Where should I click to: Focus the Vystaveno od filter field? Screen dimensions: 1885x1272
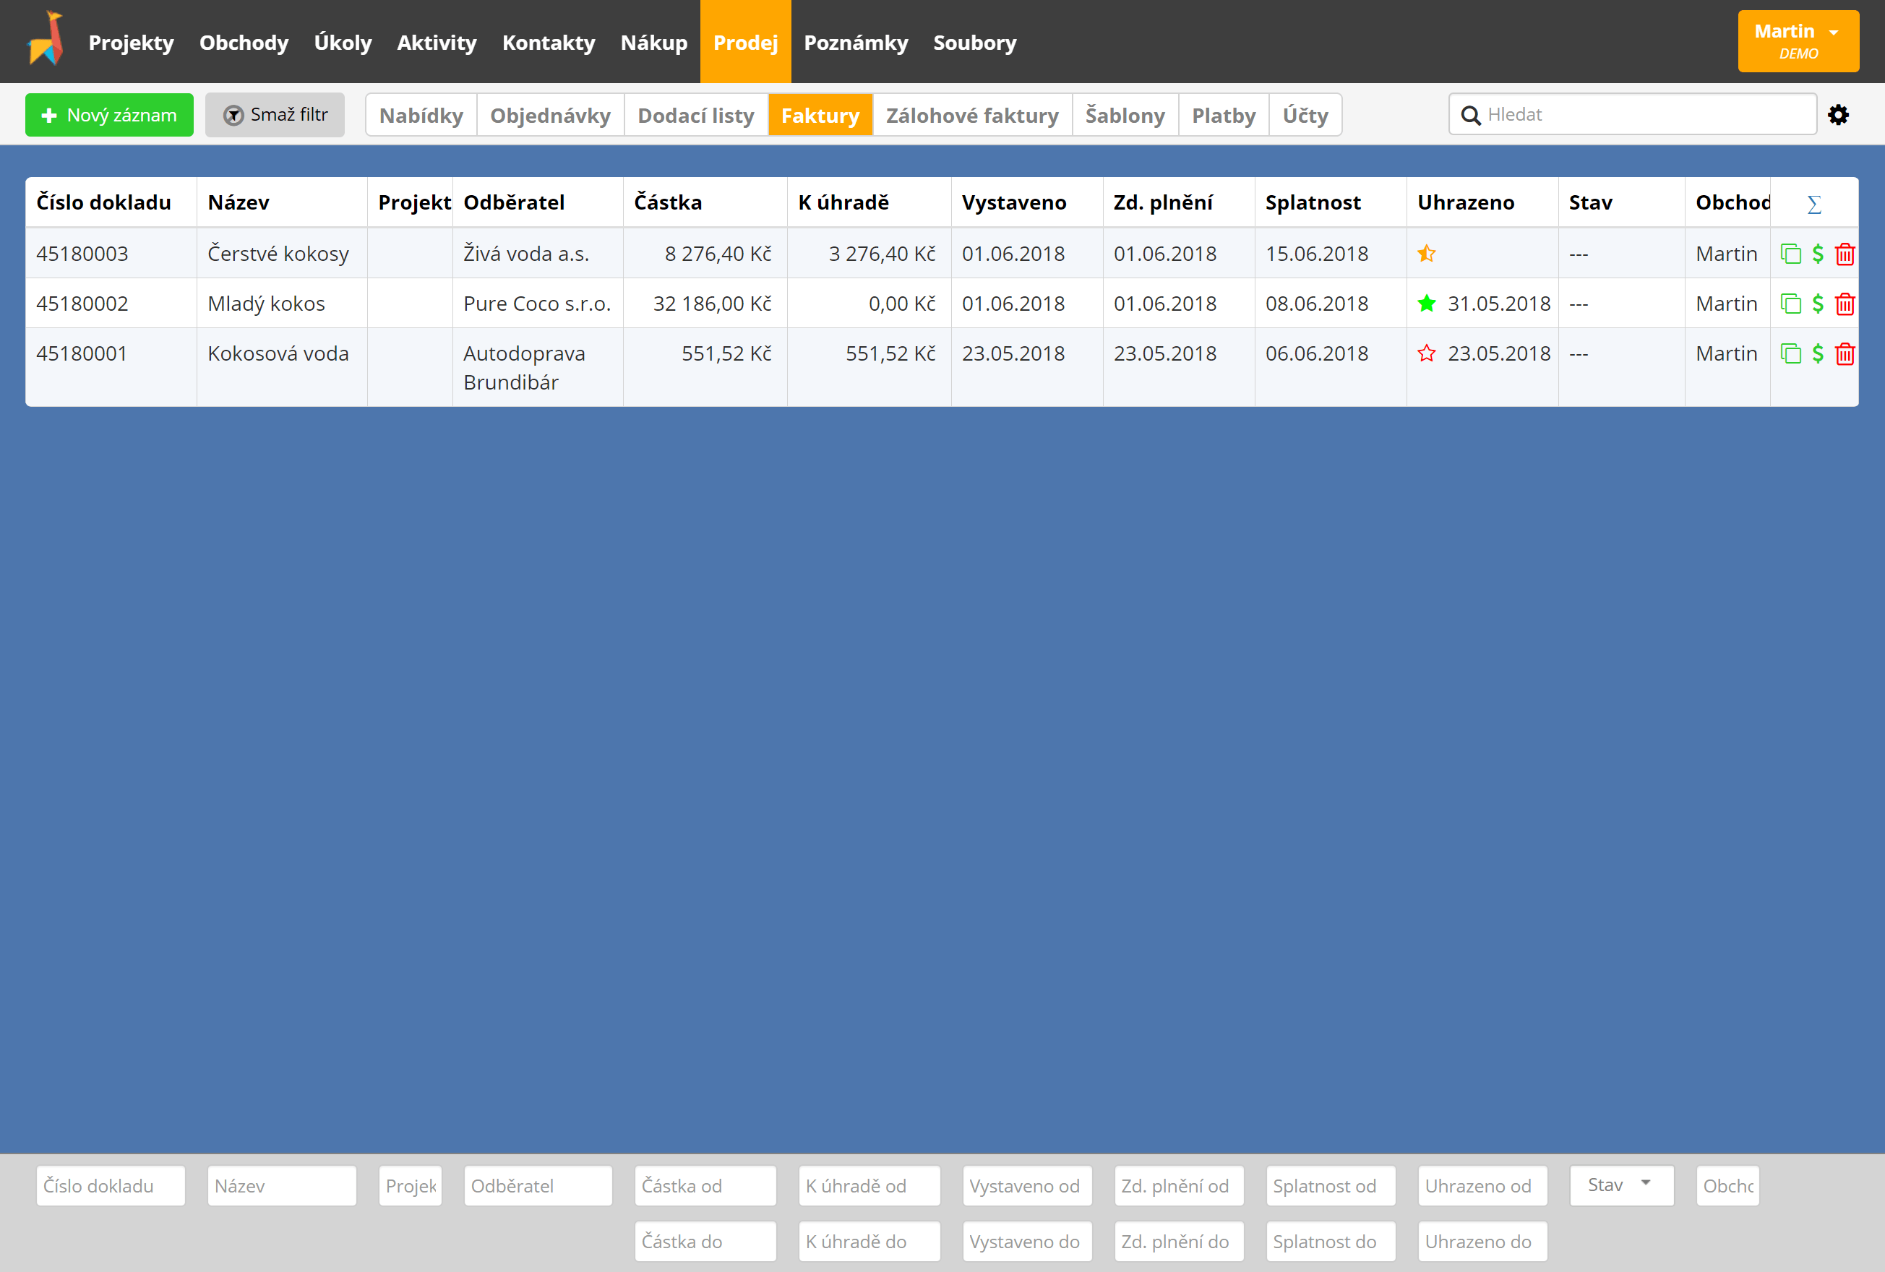point(1027,1186)
